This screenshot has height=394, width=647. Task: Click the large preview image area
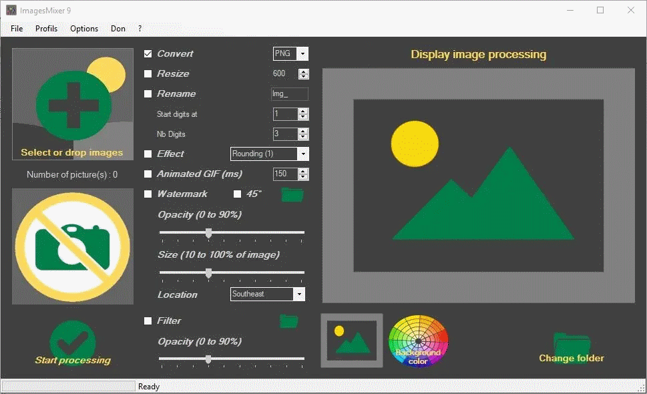tap(479, 186)
